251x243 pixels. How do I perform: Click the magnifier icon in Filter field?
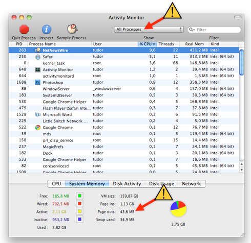(192, 30)
